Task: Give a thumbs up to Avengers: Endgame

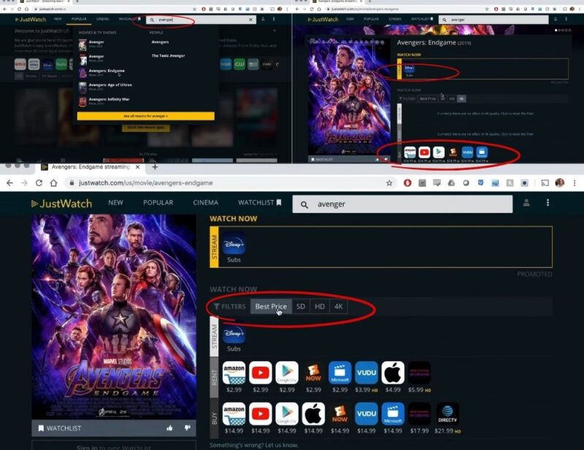Action: tap(169, 428)
